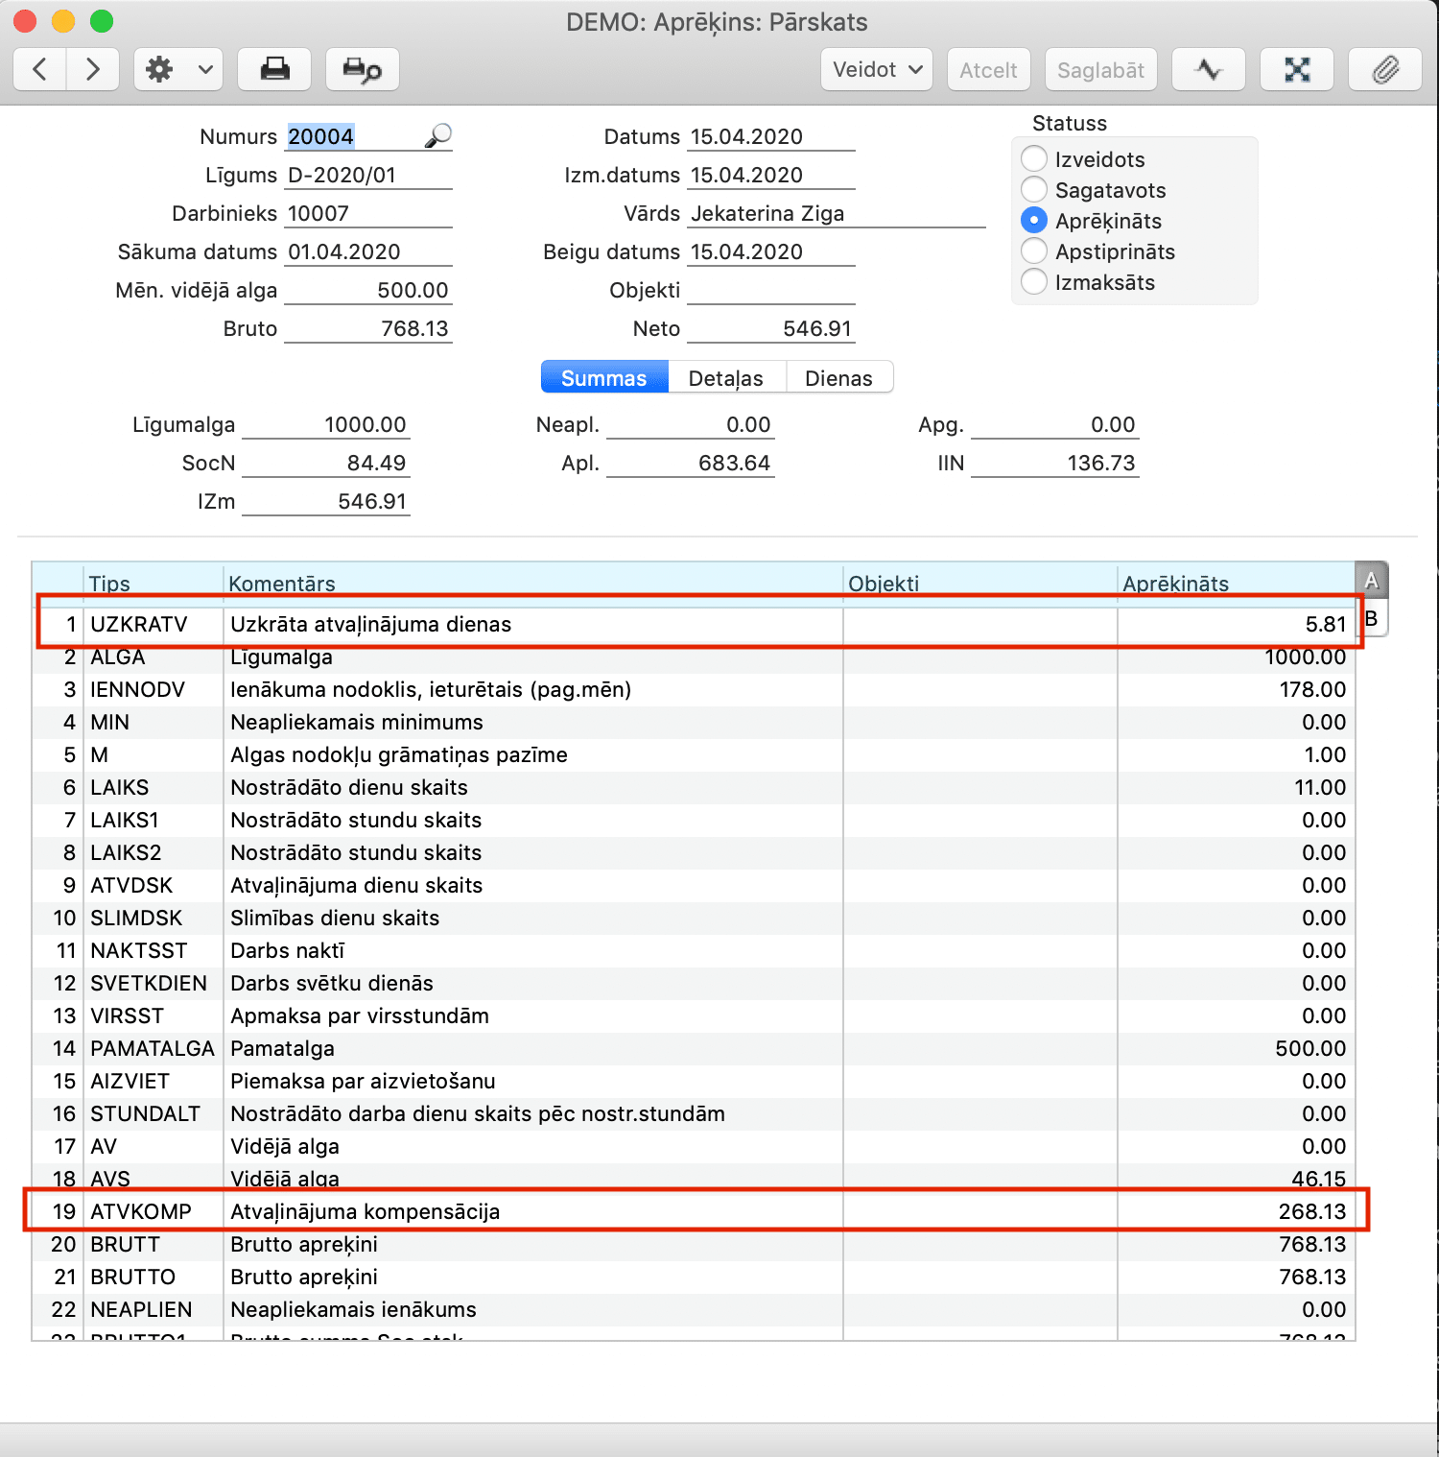Viewport: 1439px width, 1457px height.
Task: Open the record history wave icon
Action: tap(1208, 70)
